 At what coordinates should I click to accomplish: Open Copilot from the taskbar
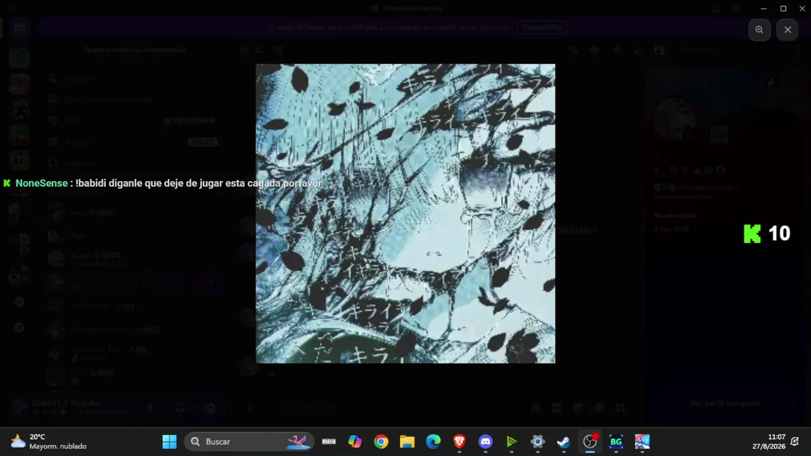355,441
